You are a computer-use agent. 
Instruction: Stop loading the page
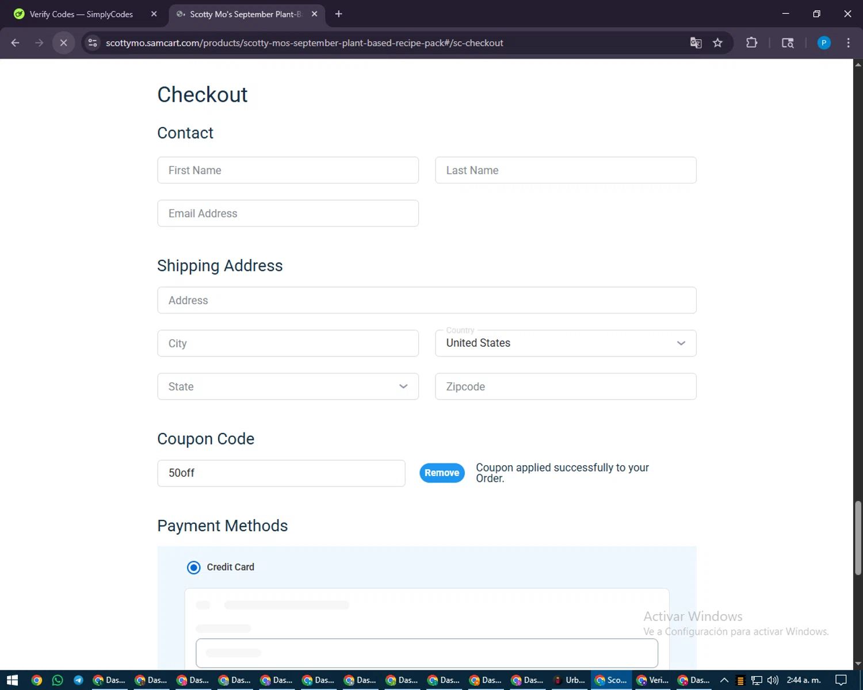pos(63,43)
